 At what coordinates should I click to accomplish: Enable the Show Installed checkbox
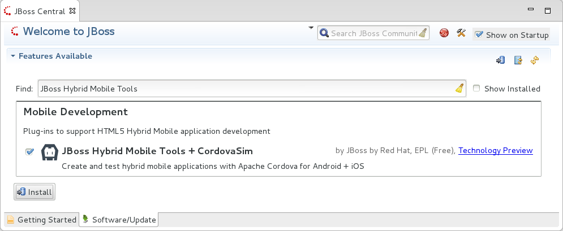(476, 89)
